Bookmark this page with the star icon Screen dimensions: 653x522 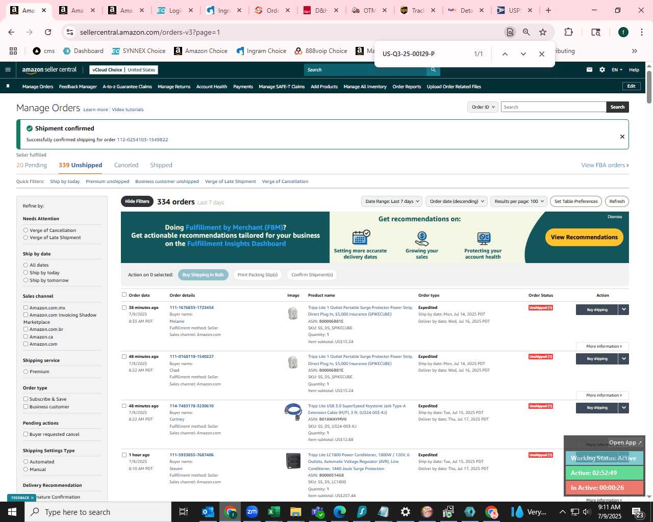(x=543, y=32)
